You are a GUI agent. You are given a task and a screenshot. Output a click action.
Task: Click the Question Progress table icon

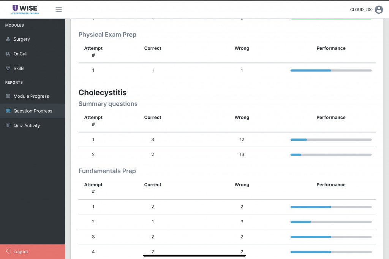coord(8,111)
